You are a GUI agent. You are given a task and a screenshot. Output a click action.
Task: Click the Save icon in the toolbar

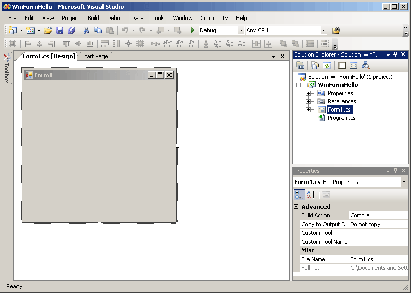(x=60, y=30)
